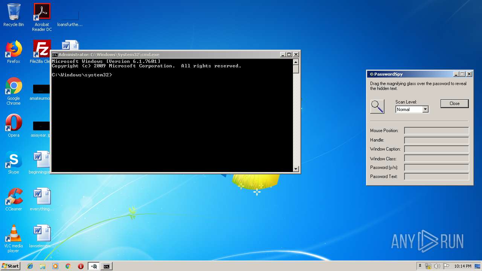Click the Password (y/n) field

436,167
